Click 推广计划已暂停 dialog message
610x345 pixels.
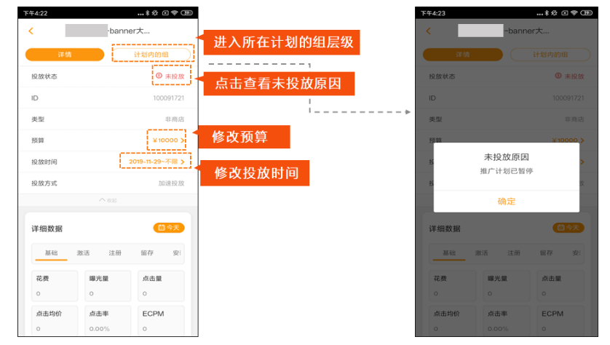(506, 171)
